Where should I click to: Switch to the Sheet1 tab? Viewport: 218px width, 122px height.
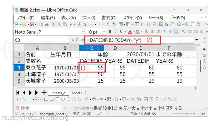[x=77, y=93]
